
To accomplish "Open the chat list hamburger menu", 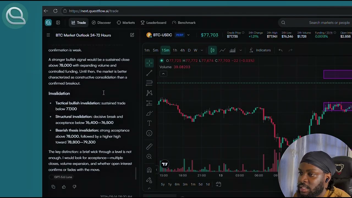I will 48,35.
